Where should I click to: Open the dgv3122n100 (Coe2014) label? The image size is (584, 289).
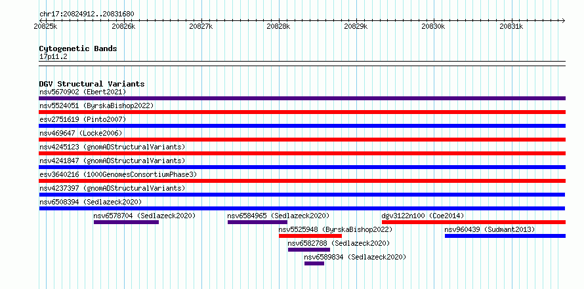(423, 216)
